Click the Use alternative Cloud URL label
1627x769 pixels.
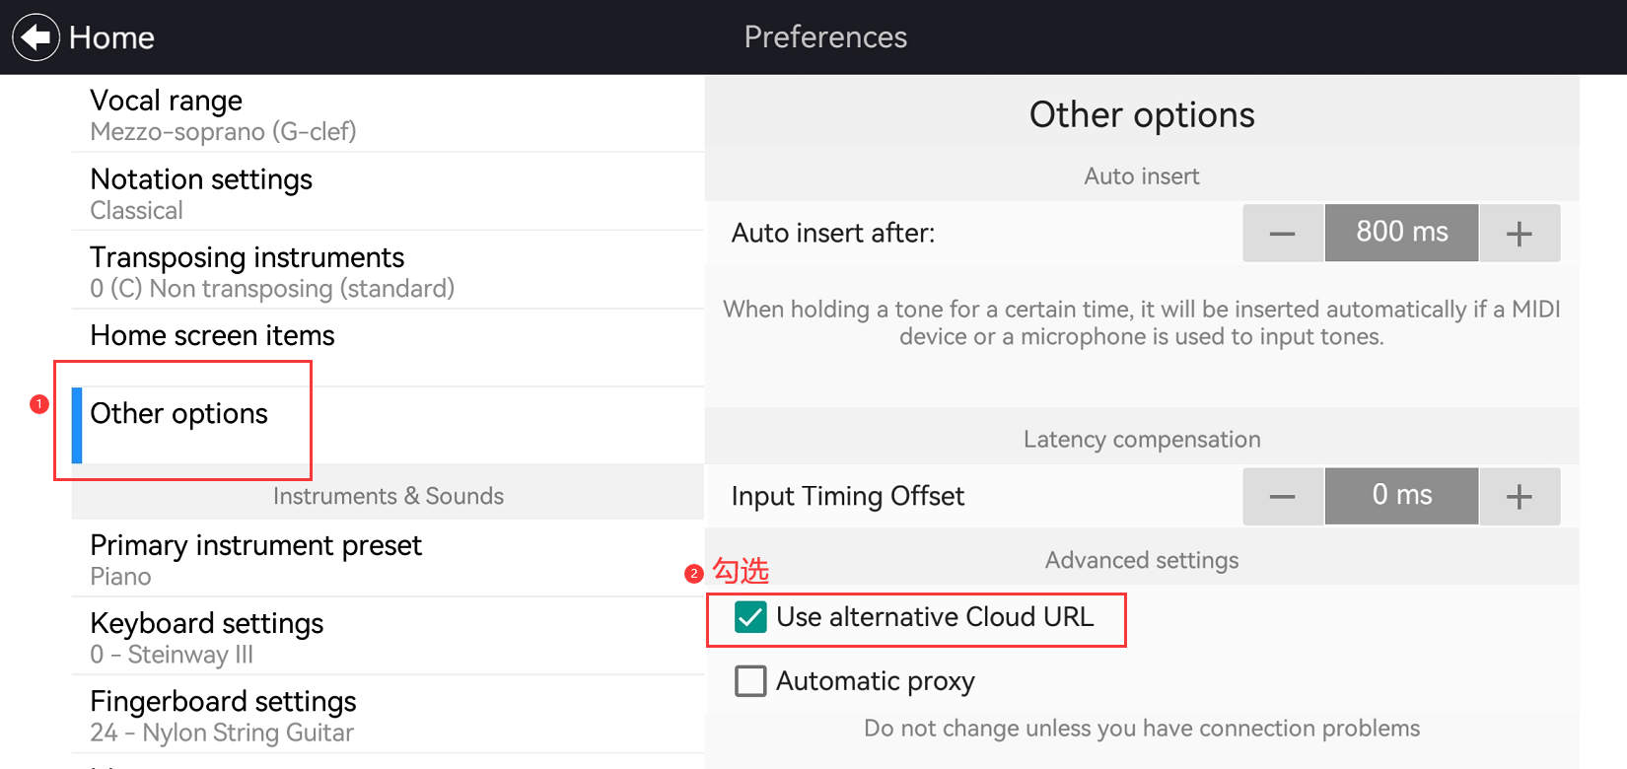pyautogui.click(x=934, y=617)
